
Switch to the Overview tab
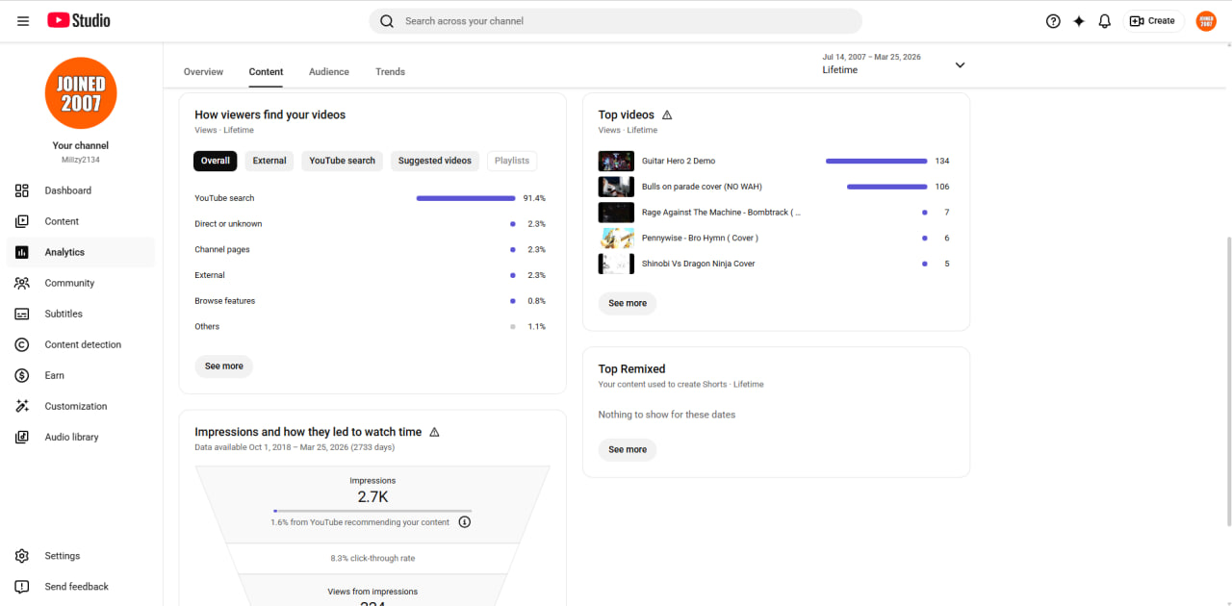(203, 71)
